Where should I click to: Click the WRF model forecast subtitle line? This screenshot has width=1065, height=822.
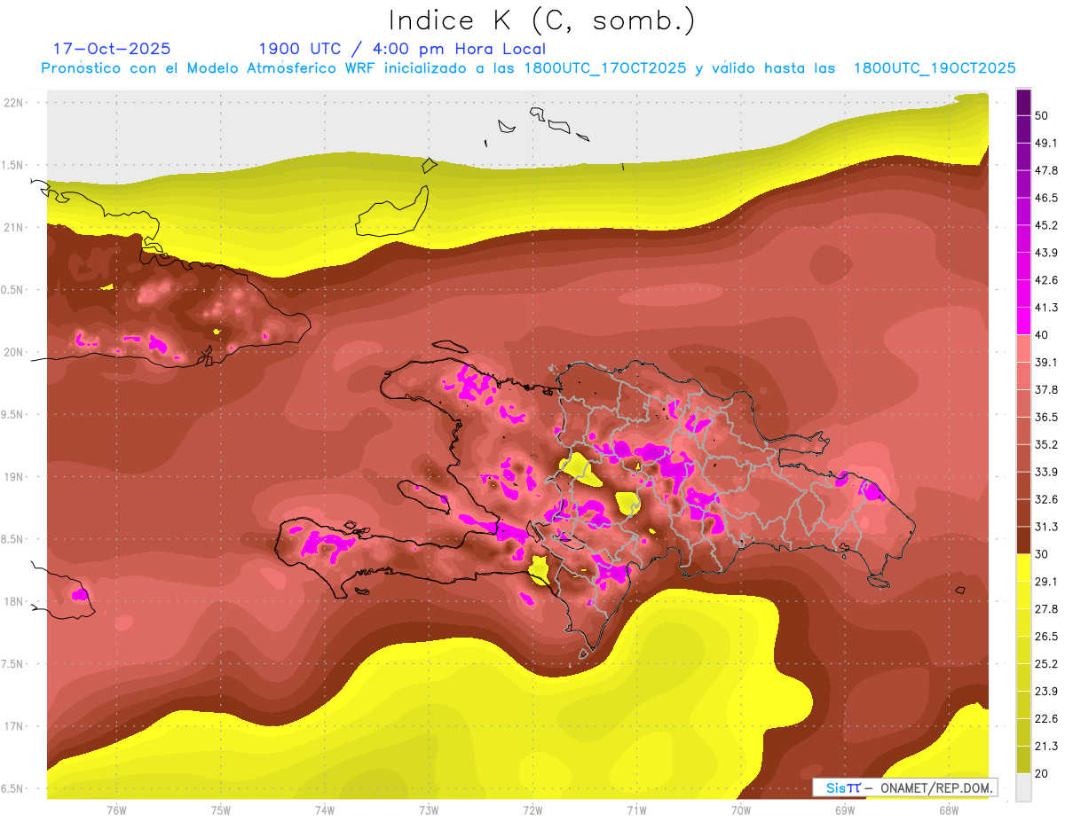click(528, 68)
